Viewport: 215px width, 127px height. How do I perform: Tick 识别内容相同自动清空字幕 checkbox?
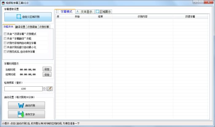[x=5, y=43]
